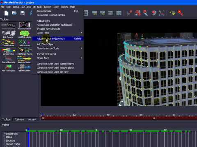Choose Generate Mesh using 3D view
The height and width of the screenshot is (147, 197).
pos(58,72)
